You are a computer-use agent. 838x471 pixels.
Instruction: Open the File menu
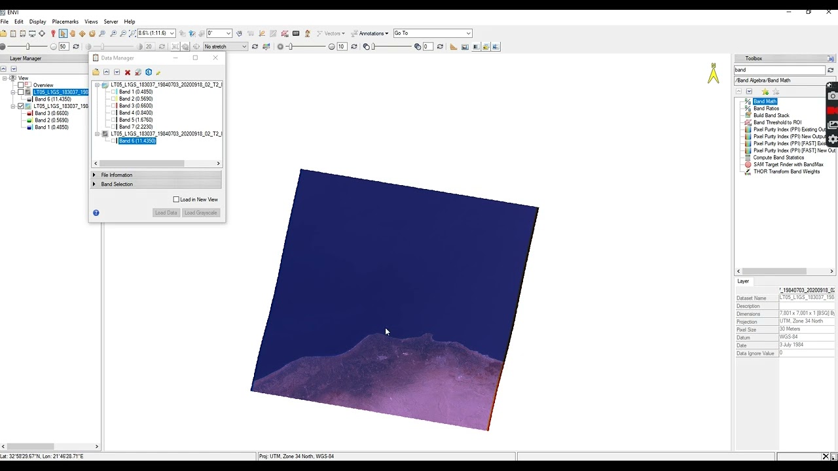(x=5, y=22)
